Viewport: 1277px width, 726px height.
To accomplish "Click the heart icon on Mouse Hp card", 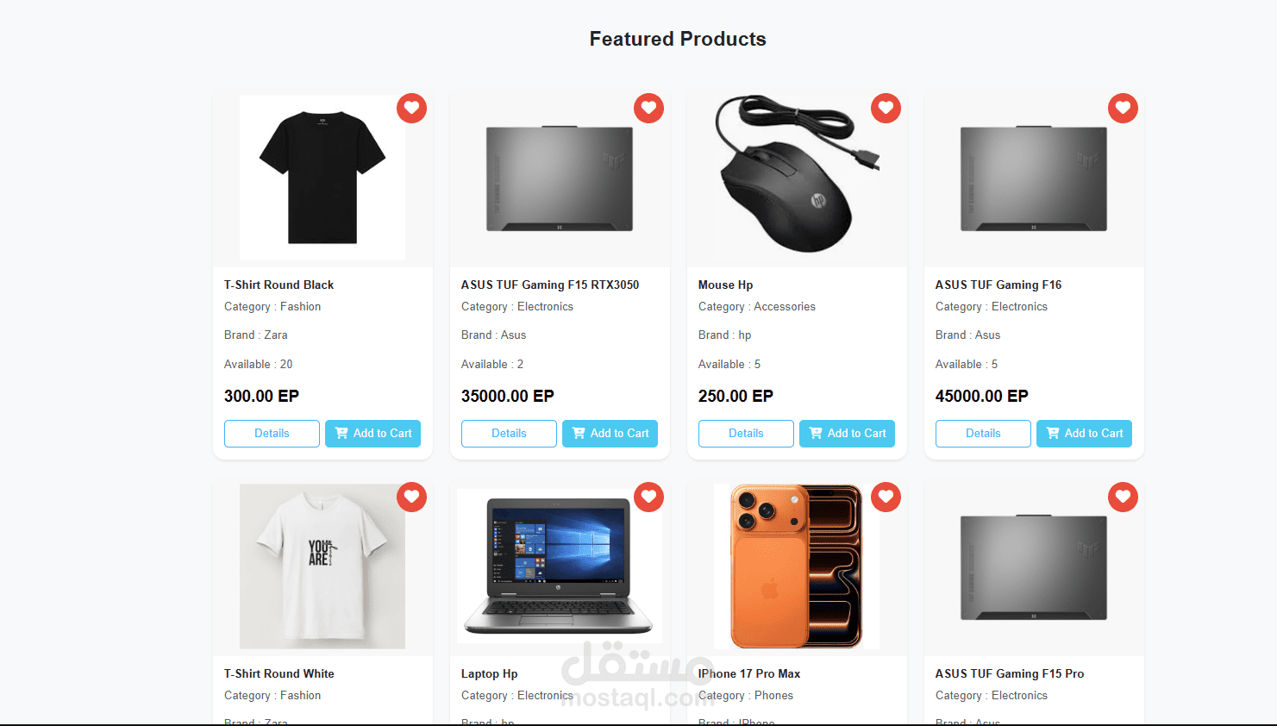I will [886, 108].
